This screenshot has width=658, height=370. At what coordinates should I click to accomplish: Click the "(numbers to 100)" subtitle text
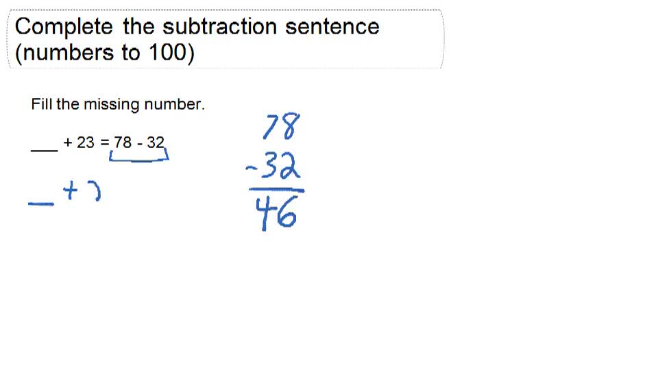pyautogui.click(x=104, y=53)
